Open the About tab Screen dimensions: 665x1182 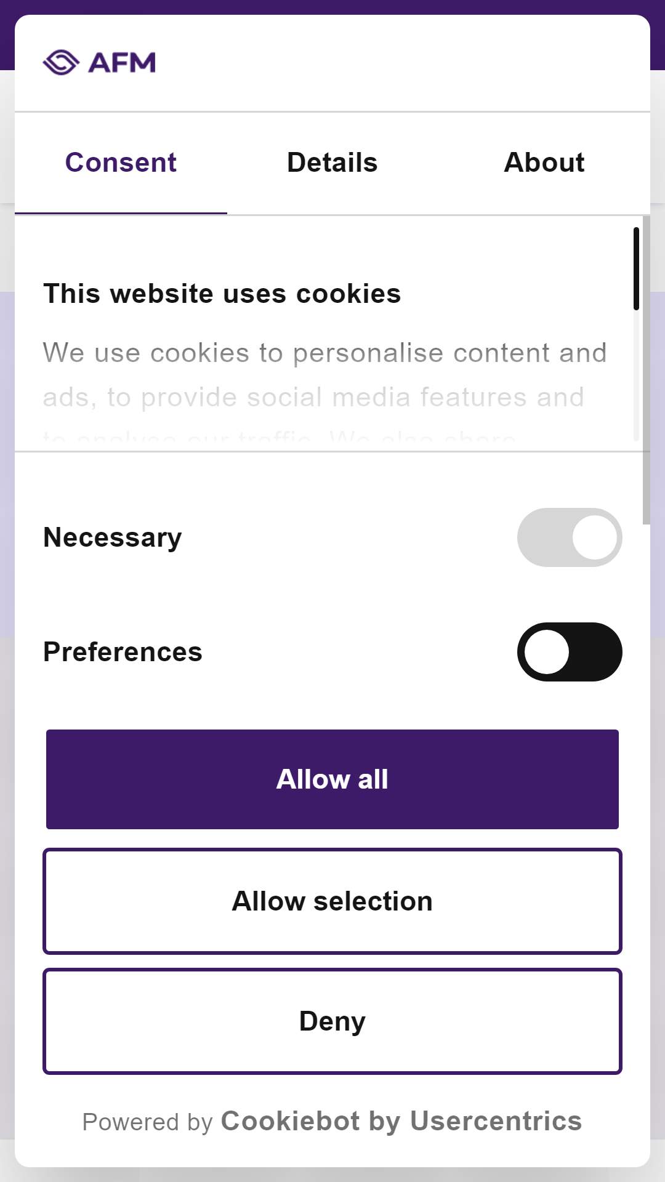point(544,163)
